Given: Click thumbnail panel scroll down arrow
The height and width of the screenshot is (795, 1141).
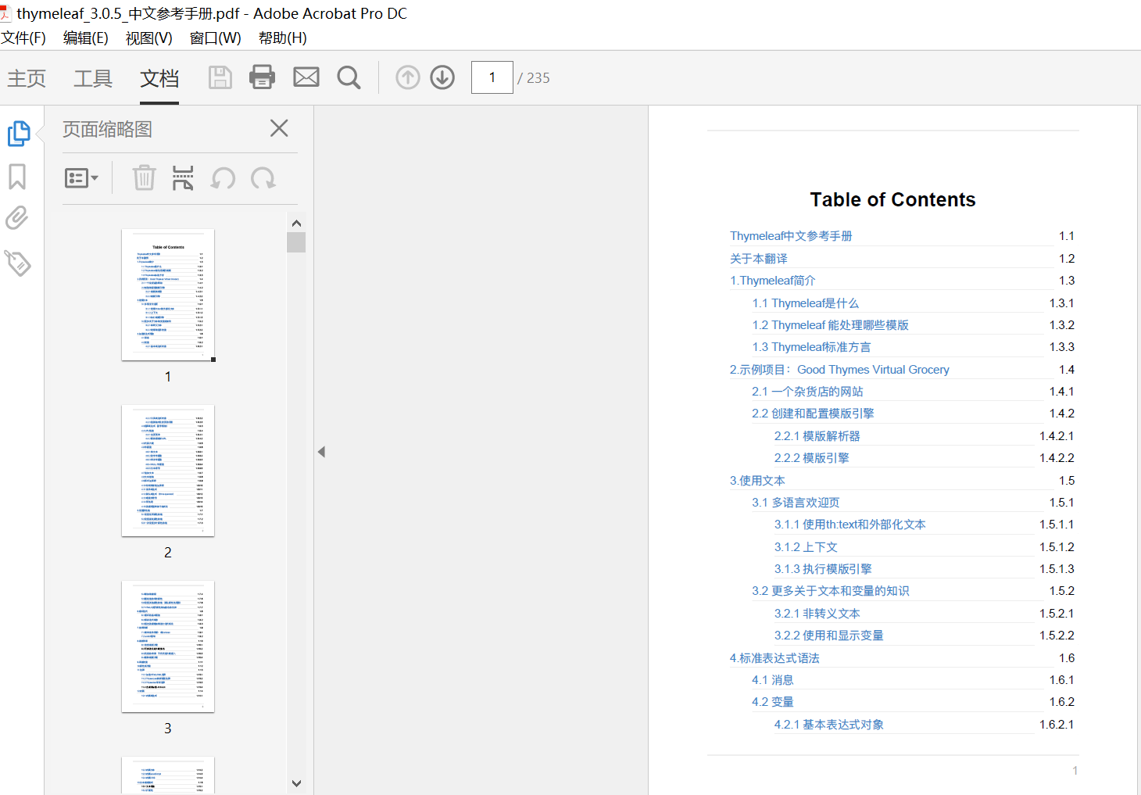Looking at the screenshot, I should coord(296,783).
